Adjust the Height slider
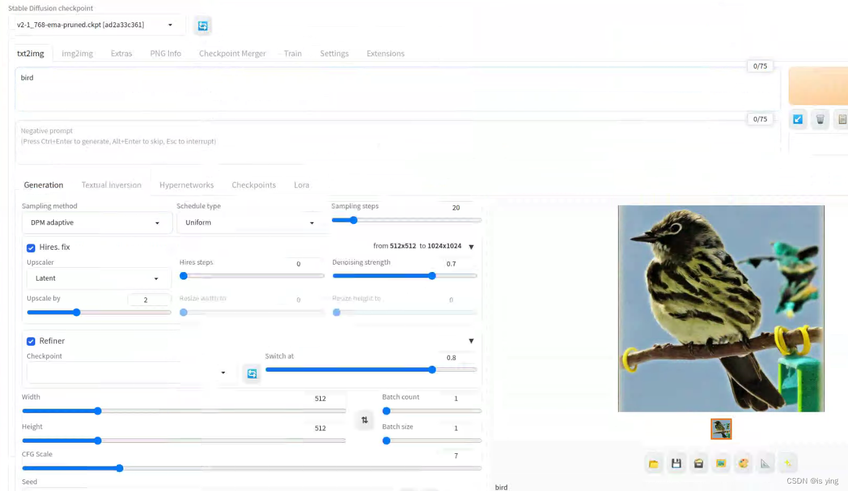This screenshot has width=848, height=491. click(184, 440)
